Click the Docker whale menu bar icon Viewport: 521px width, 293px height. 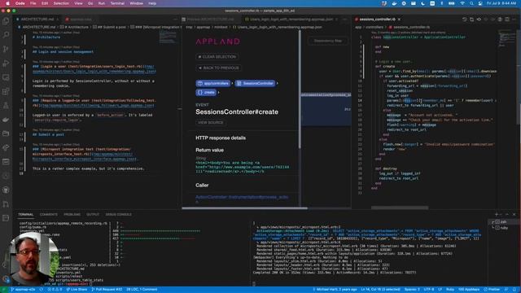(x=394, y=3)
